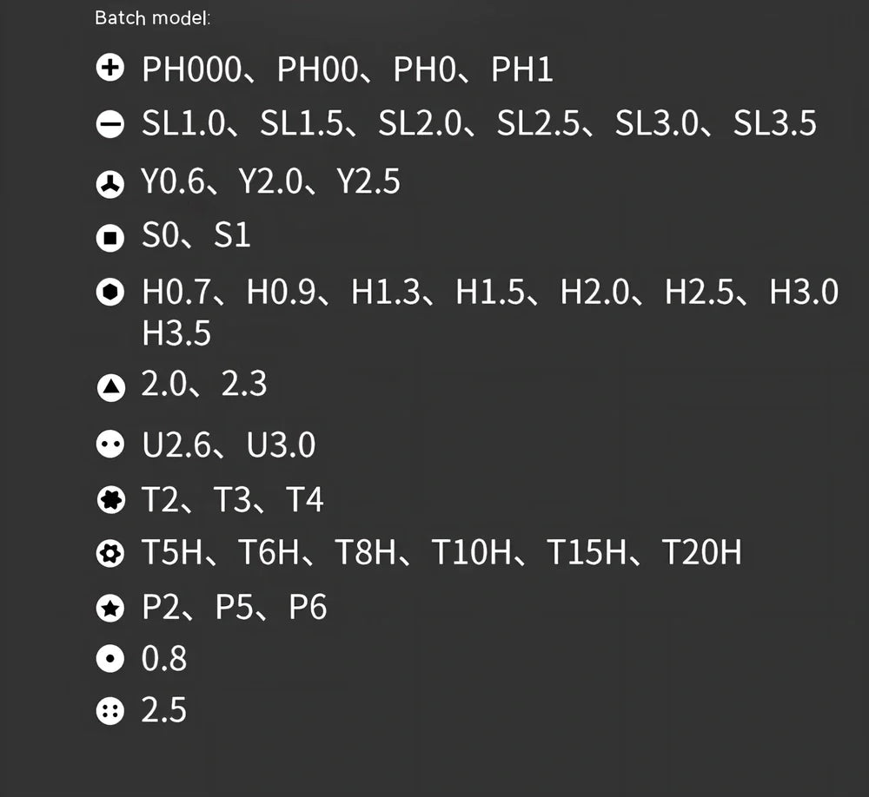Viewport: 869px width, 797px height.
Task: Click the U3.0 spanner size label
Action: click(x=281, y=445)
